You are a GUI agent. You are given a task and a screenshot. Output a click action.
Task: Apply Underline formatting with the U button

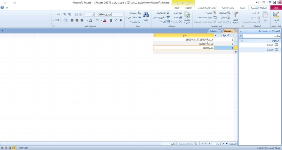click(111, 21)
